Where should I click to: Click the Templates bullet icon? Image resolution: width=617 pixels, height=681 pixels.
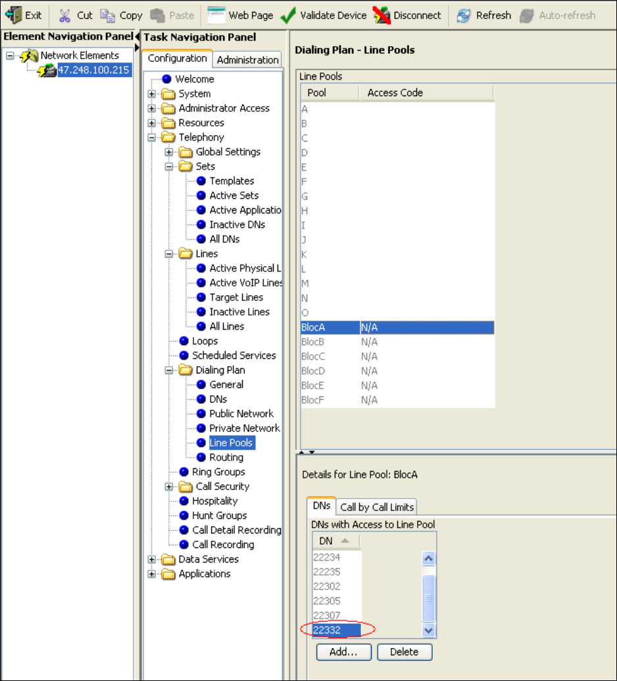(x=201, y=180)
